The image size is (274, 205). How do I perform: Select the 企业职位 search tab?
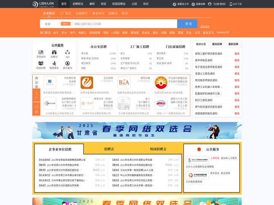[49, 13]
